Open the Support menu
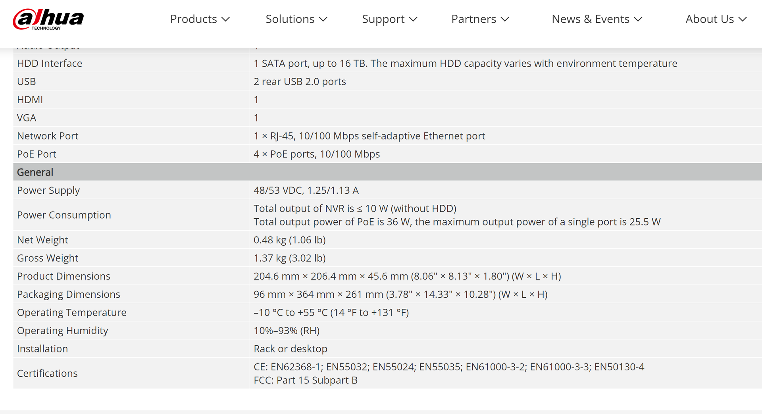The width and height of the screenshot is (762, 414). pyautogui.click(x=383, y=19)
